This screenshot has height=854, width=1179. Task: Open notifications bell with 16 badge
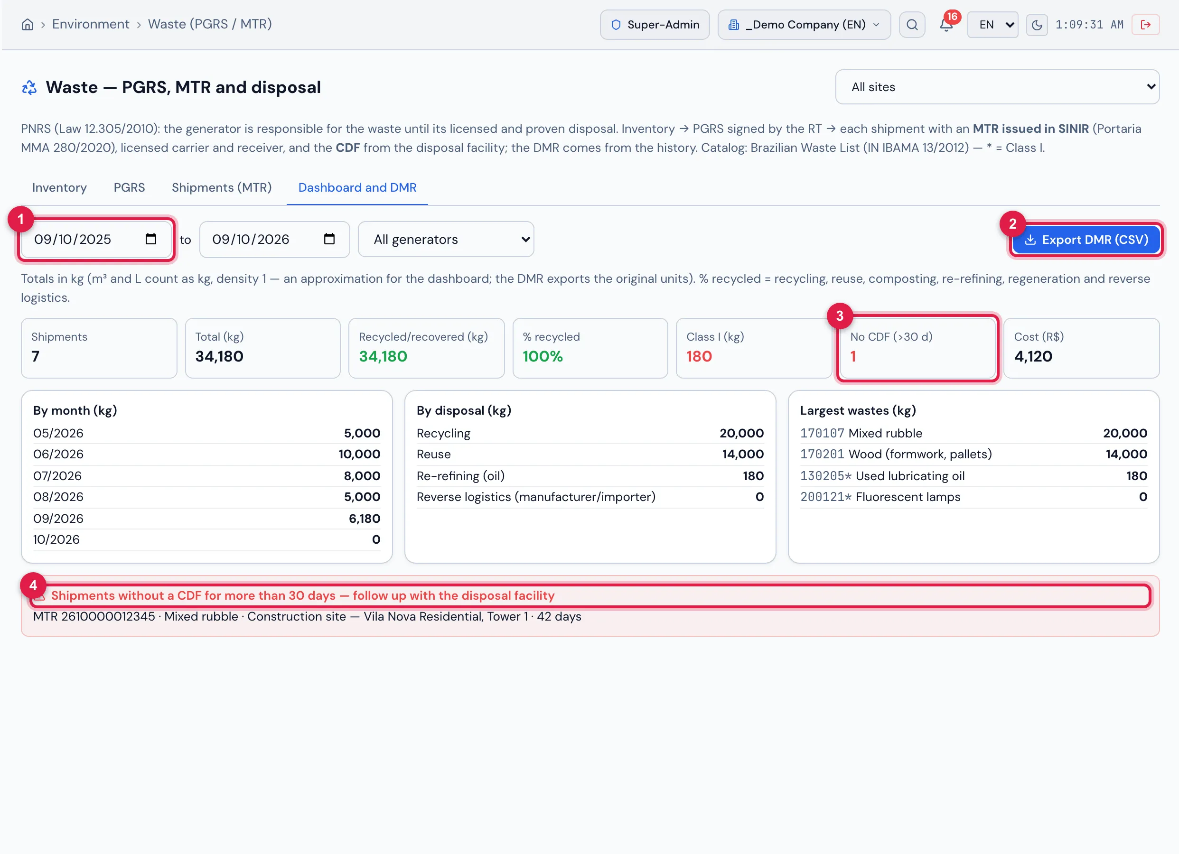[946, 24]
